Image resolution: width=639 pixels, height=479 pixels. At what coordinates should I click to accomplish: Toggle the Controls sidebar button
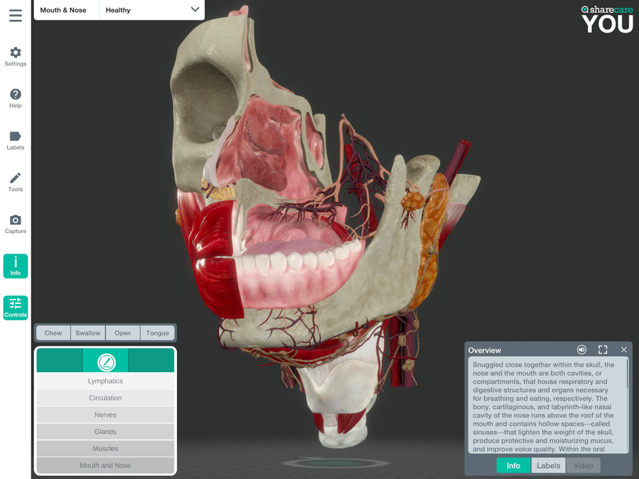pyautogui.click(x=15, y=308)
